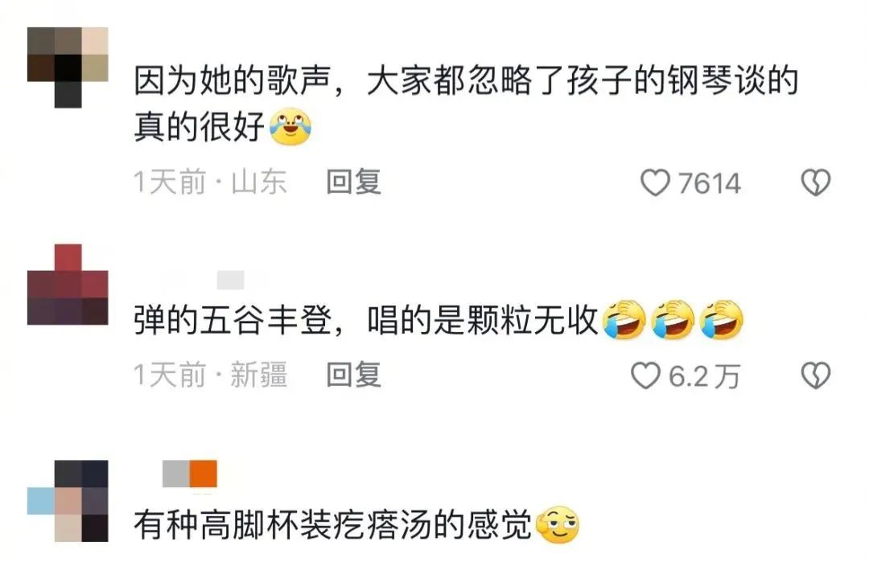
Task: Click the crying smile emoji after 真的很好
Action: tap(290, 127)
